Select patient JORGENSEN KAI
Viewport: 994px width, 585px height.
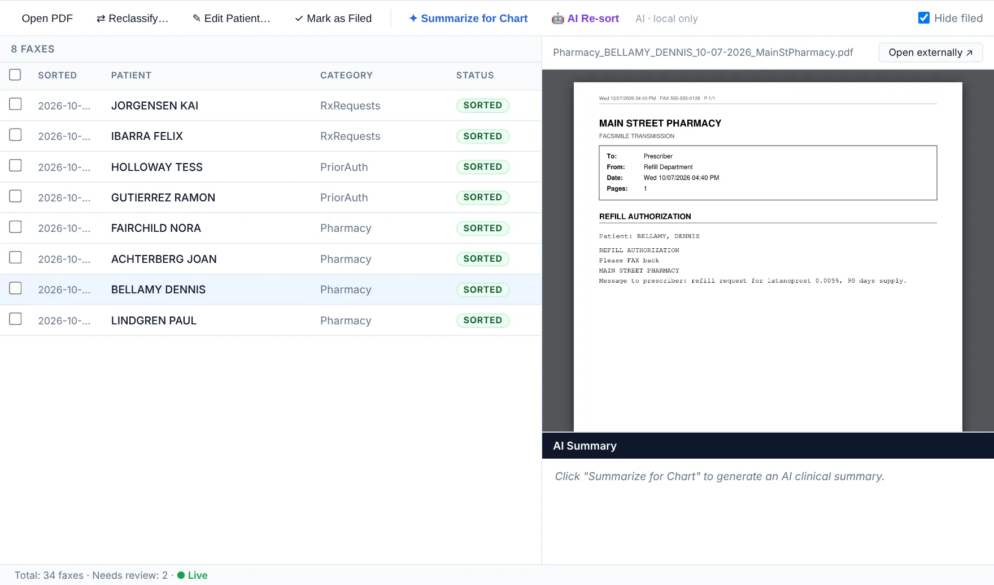(x=155, y=105)
